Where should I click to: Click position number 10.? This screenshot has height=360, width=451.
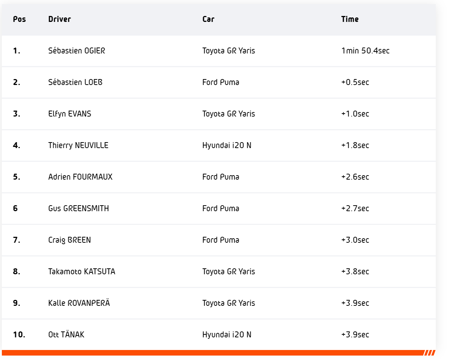coord(19,335)
